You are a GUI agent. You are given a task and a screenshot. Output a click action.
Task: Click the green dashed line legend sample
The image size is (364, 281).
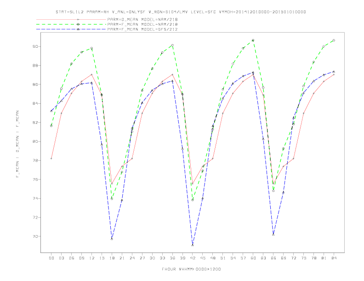point(71,24)
